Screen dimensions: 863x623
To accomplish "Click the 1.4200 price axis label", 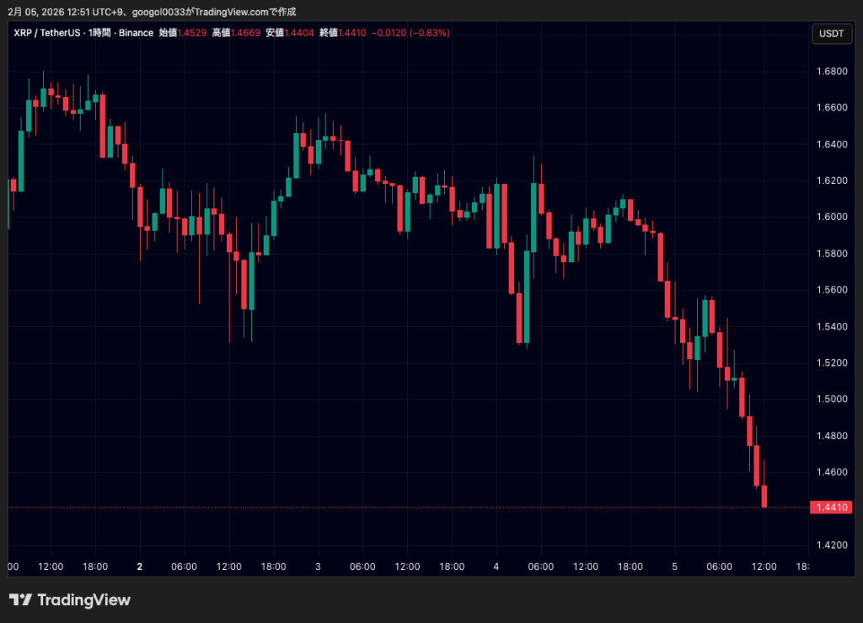I will point(830,545).
